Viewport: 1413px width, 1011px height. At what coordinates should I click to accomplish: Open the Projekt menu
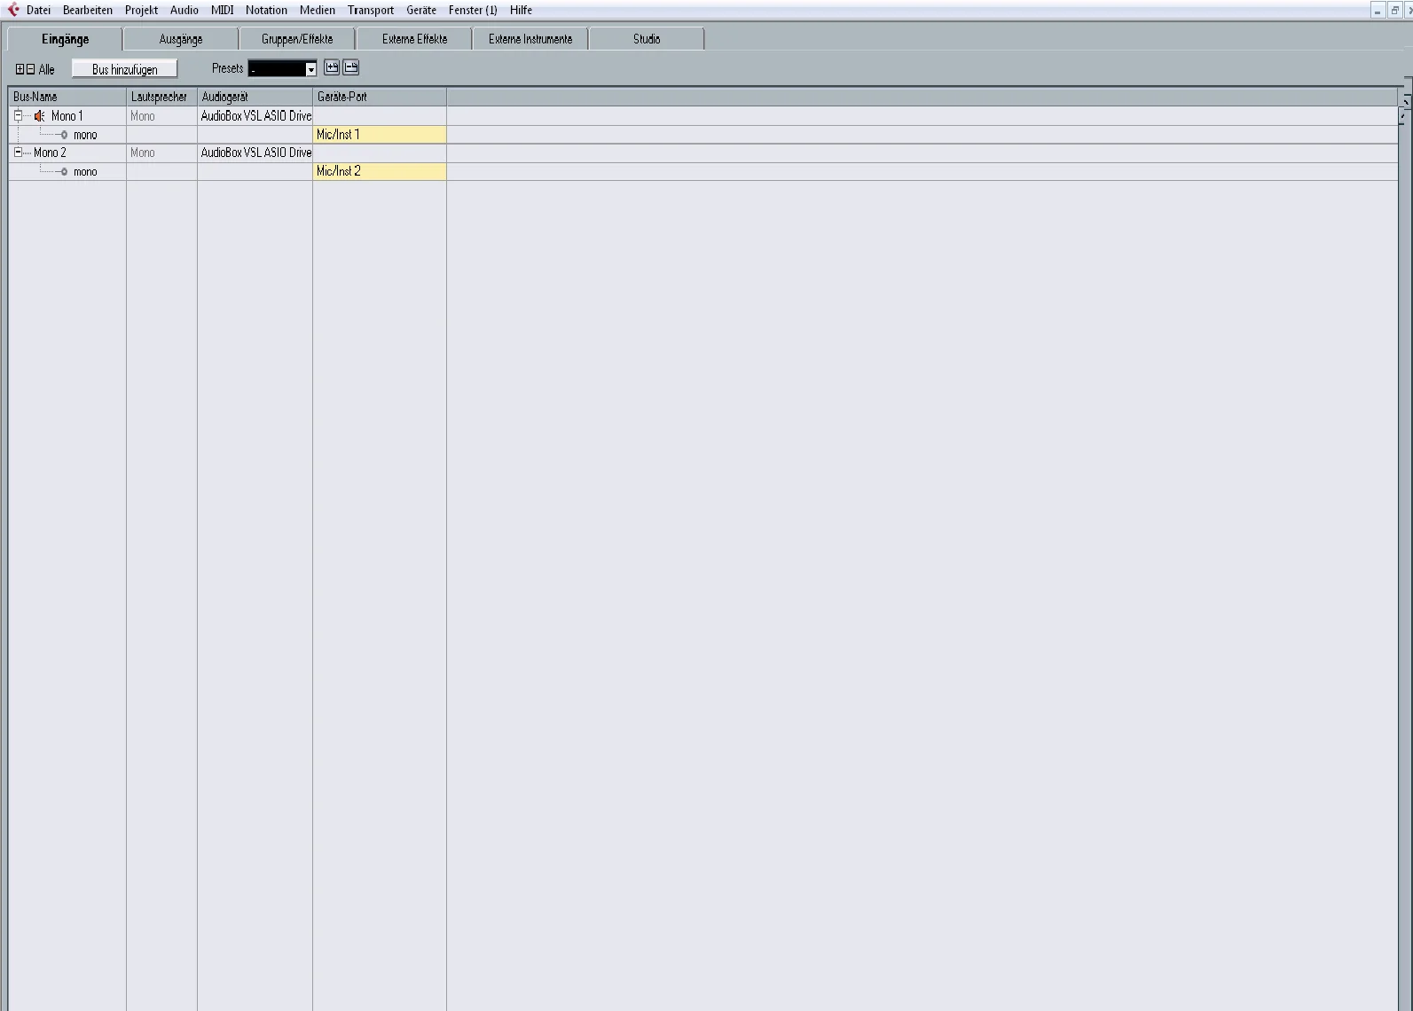tap(141, 10)
